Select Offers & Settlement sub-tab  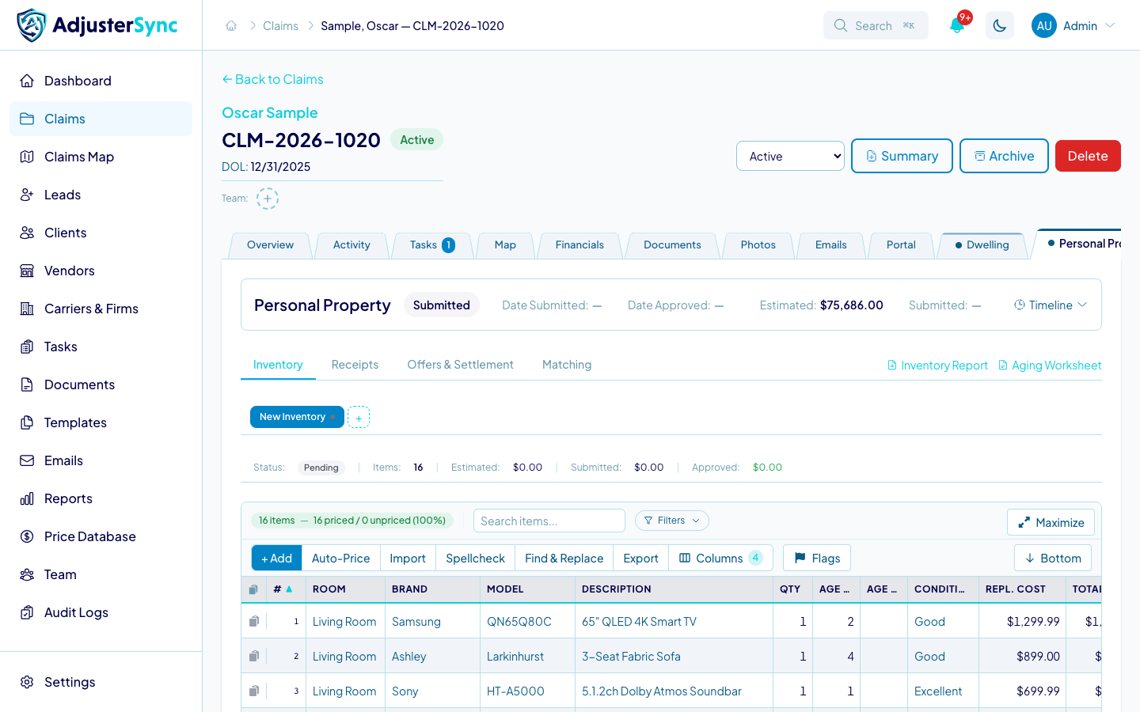[460, 365]
